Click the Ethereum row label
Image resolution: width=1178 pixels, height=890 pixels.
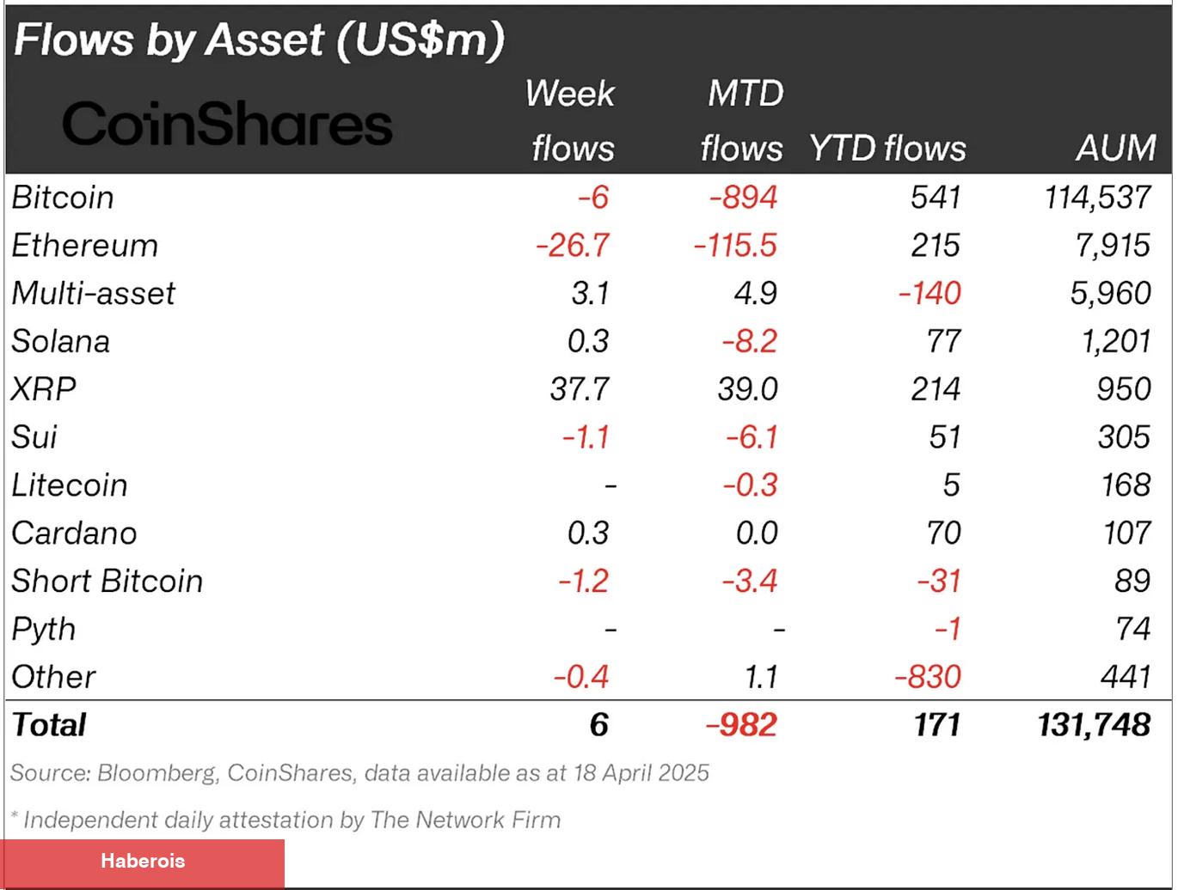click(x=85, y=246)
